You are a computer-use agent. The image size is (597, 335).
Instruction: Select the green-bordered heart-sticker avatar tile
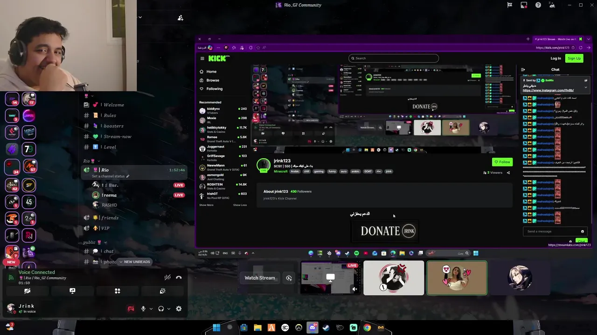click(x=457, y=278)
